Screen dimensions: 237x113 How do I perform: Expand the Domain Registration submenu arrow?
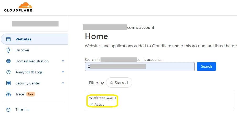click(x=63, y=61)
